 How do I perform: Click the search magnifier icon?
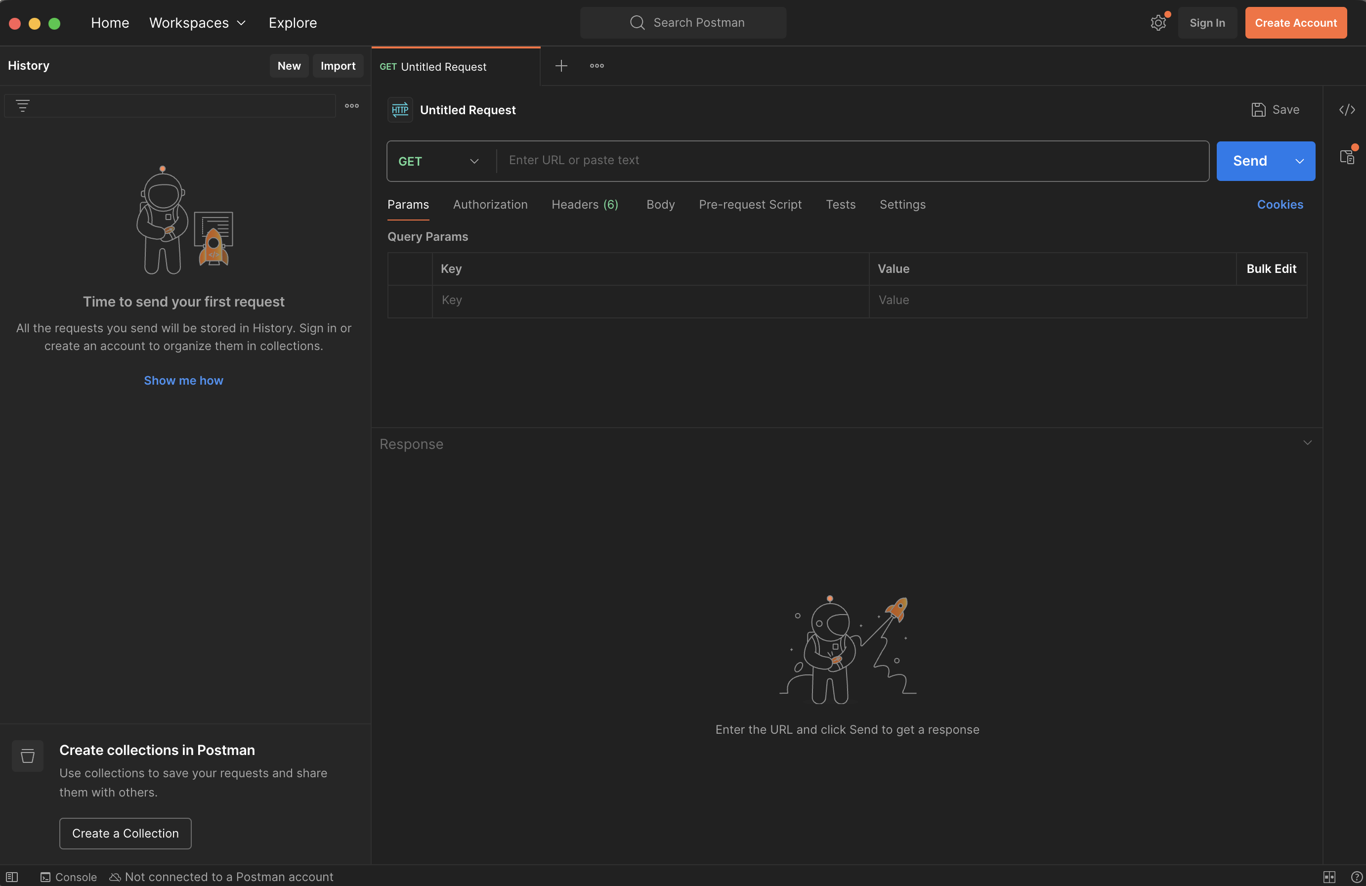(x=637, y=22)
